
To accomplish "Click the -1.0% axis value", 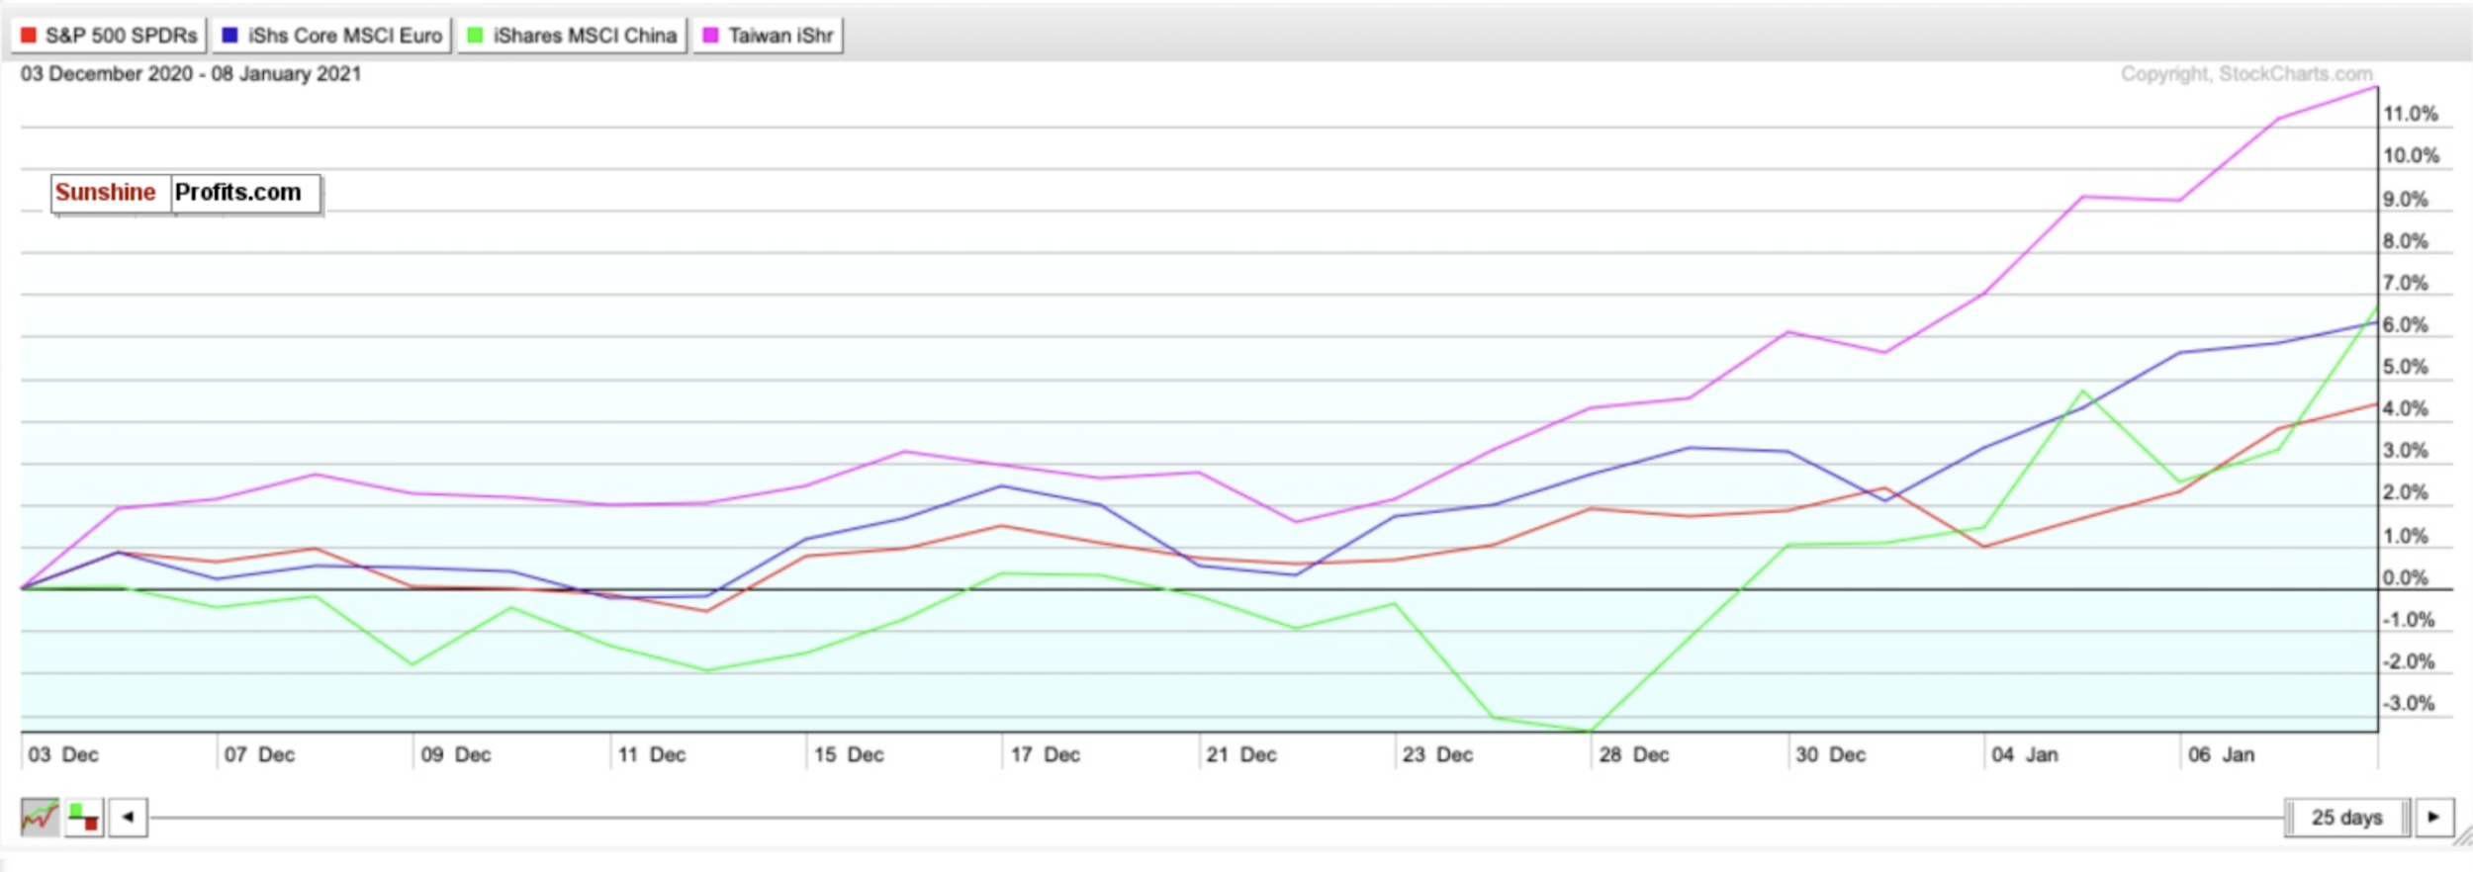I will point(2409,620).
